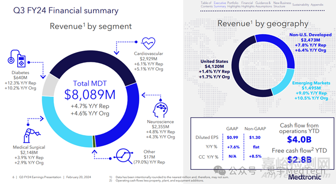The height and width of the screenshot is (184, 336).
Task: Click the Diabetes insulin pump icon
Action: (17, 58)
